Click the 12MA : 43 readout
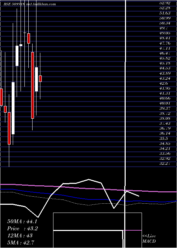 20,236
